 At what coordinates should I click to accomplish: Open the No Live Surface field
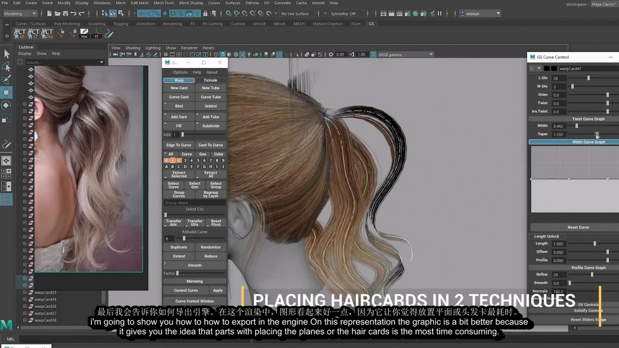pos(297,14)
